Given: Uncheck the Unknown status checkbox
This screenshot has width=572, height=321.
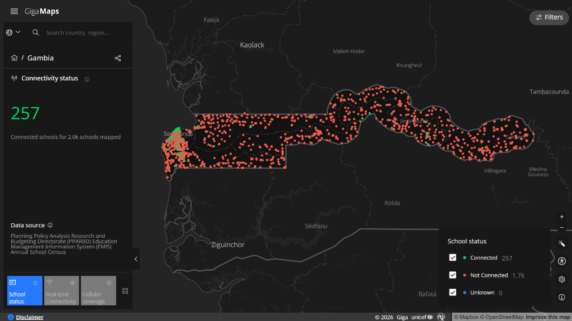Looking at the screenshot, I should point(452,293).
